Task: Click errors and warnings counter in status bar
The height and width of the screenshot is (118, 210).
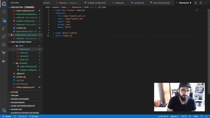Action: pos(23,116)
